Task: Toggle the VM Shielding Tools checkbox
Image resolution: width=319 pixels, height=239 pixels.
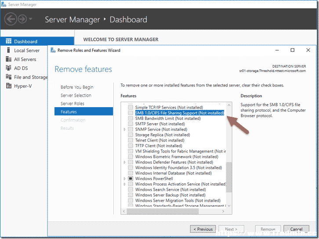Action: 130,151
